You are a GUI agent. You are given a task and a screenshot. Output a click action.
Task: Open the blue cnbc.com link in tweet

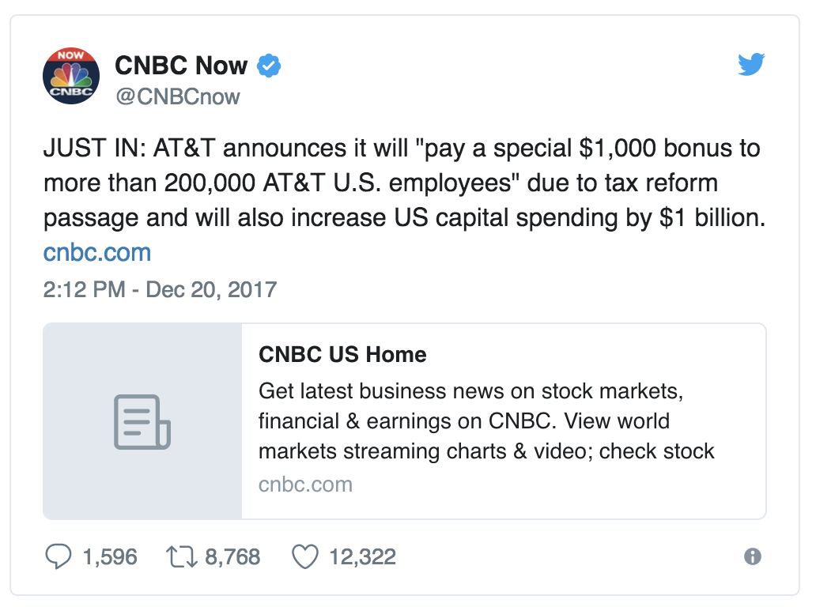(97, 253)
